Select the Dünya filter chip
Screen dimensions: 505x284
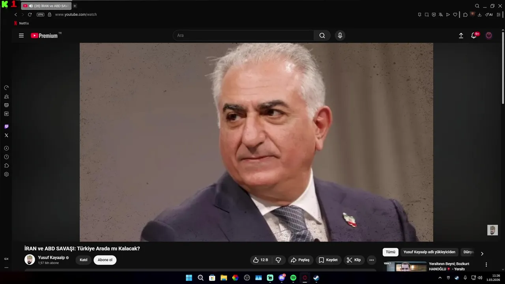click(468, 252)
